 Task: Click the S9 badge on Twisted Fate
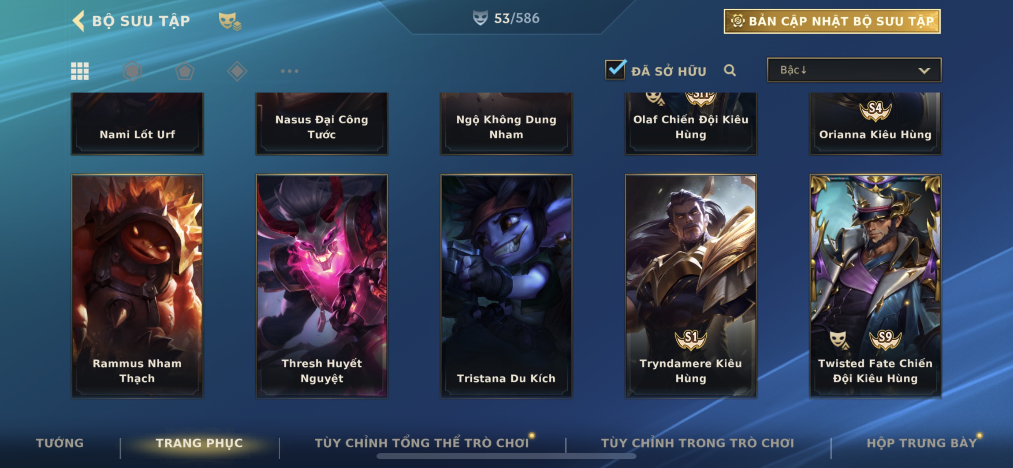[x=885, y=338]
